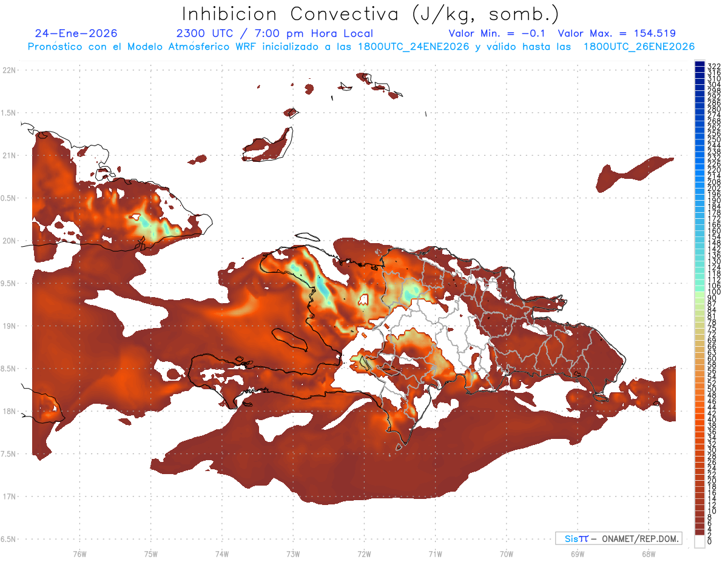This screenshot has width=728, height=562.
Task: Click the "69W" longitude label
Action: 577,554
